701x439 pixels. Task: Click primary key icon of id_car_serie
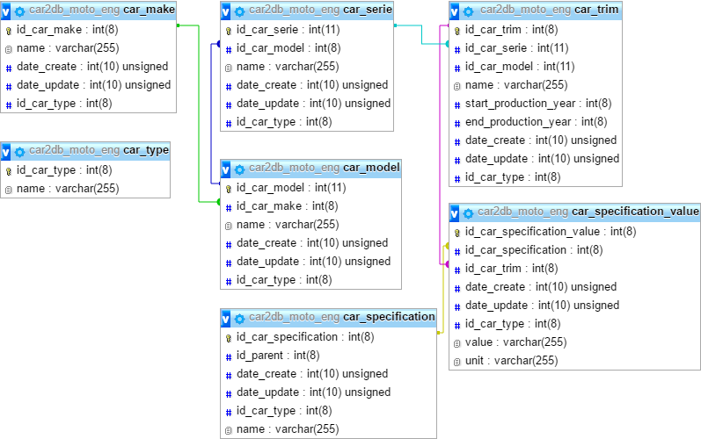pos(229,31)
